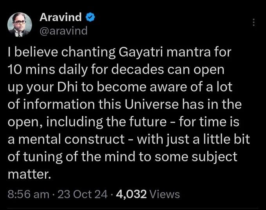The image size is (266, 210).
Task: Open the @aravind handle link
Action: (x=63, y=30)
